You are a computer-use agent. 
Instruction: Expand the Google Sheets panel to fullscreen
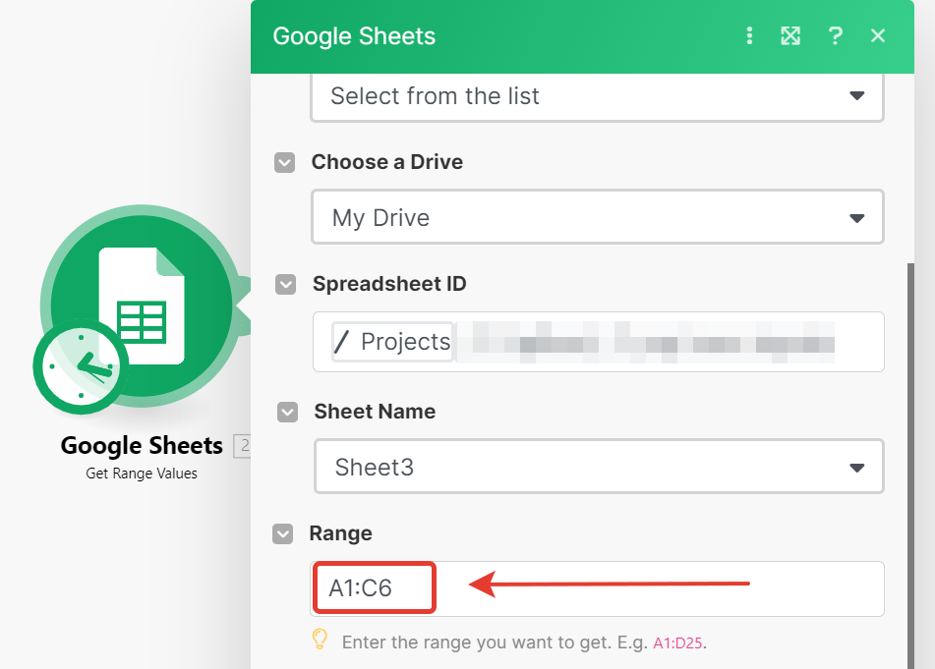pyautogui.click(x=790, y=36)
